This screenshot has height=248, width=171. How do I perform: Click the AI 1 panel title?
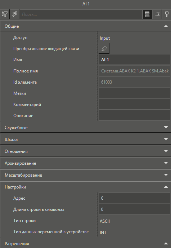tap(86, 4)
